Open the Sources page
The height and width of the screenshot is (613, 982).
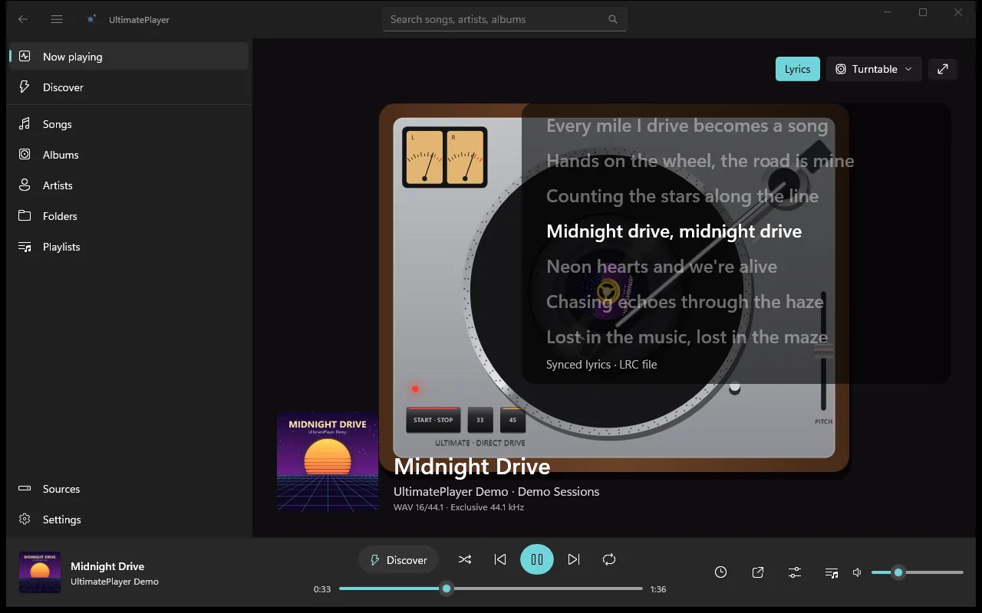[x=129, y=489]
